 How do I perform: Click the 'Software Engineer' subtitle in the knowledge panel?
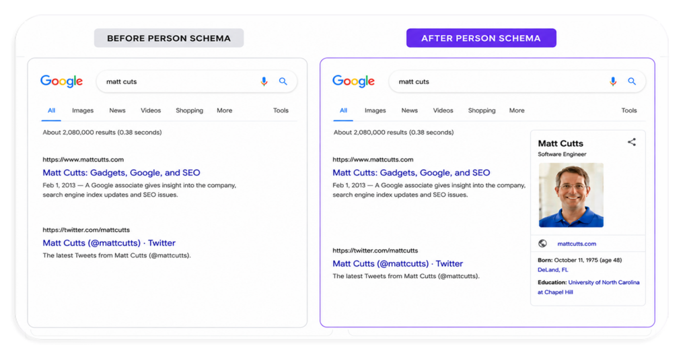point(562,154)
